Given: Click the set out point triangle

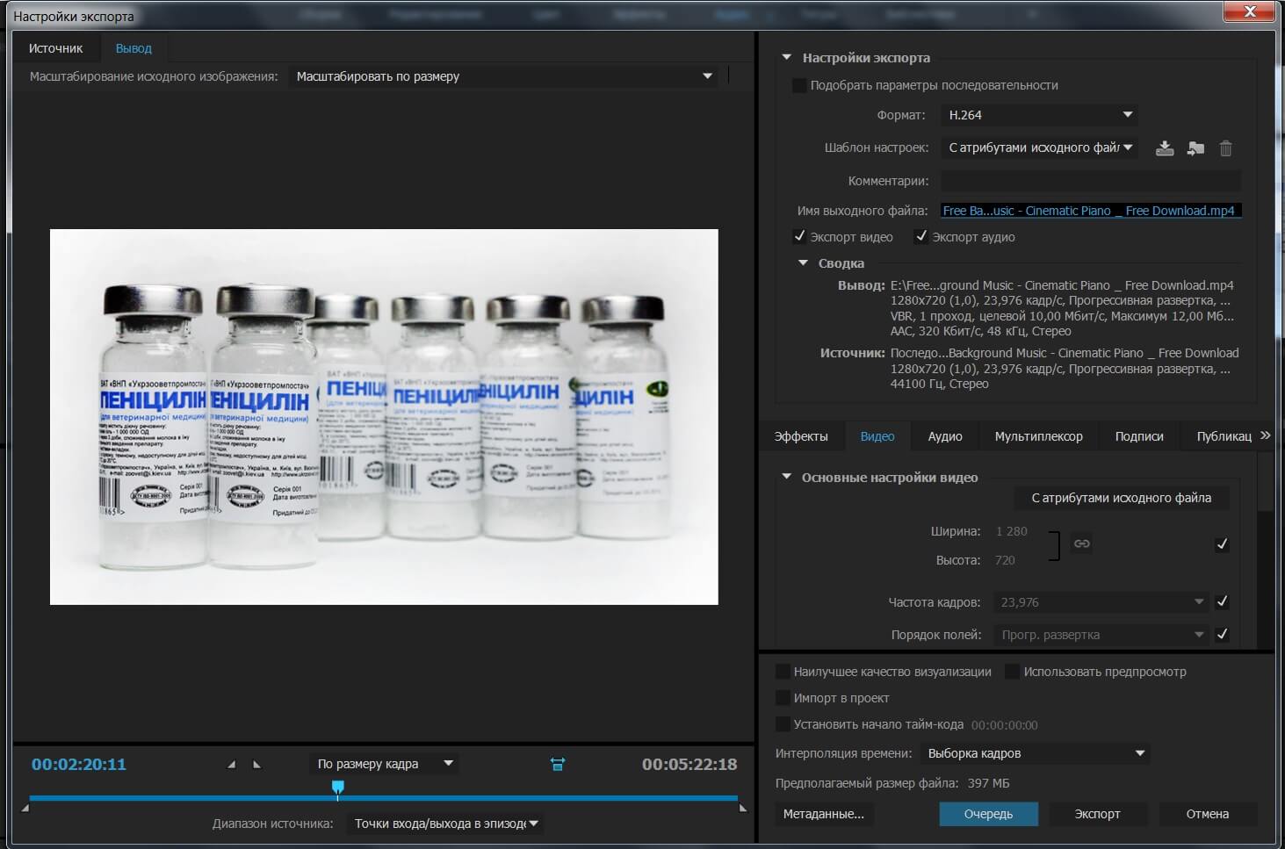Looking at the screenshot, I should (x=256, y=765).
